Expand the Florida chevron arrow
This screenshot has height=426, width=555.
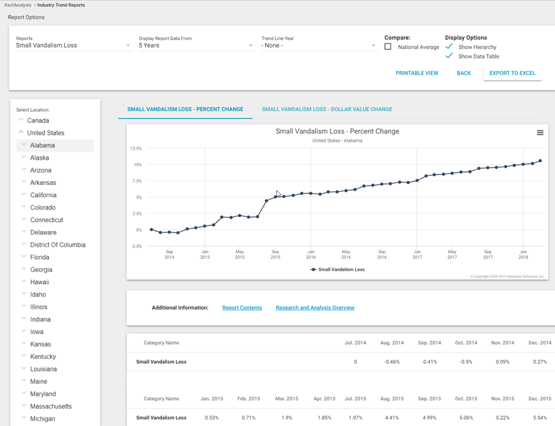(x=24, y=257)
